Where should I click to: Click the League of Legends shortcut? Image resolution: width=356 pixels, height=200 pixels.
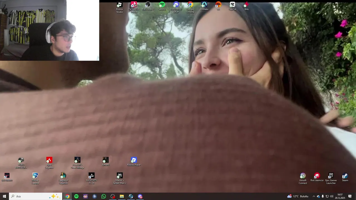tap(63, 179)
